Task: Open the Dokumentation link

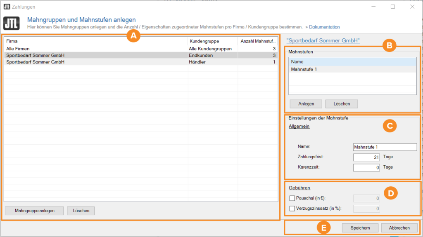Action: 324,27
